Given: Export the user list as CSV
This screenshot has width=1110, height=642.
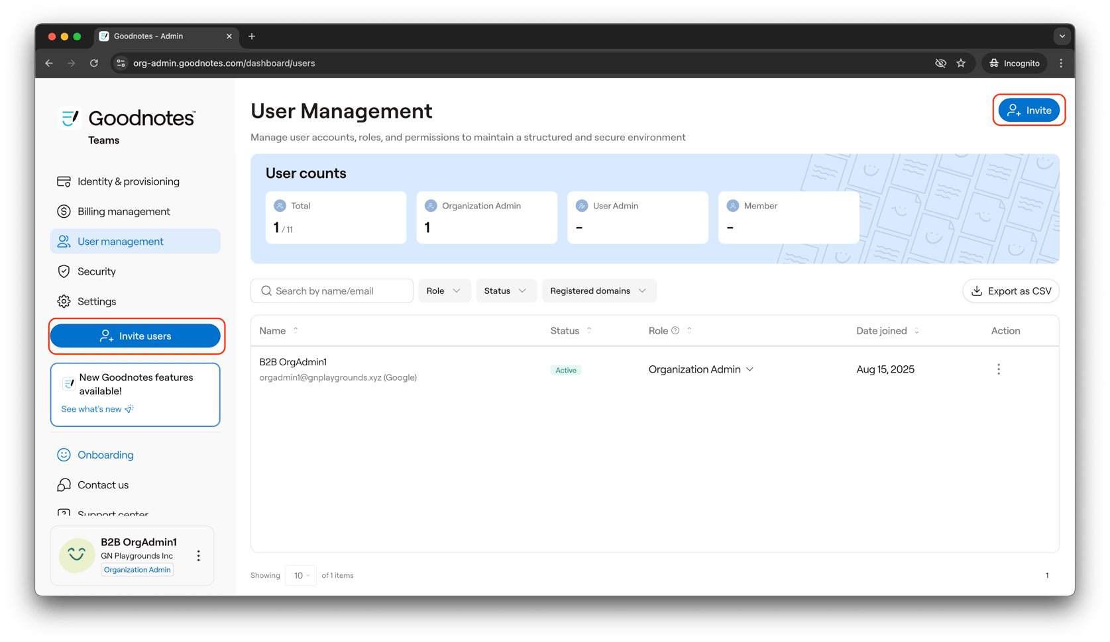Looking at the screenshot, I should (1011, 291).
